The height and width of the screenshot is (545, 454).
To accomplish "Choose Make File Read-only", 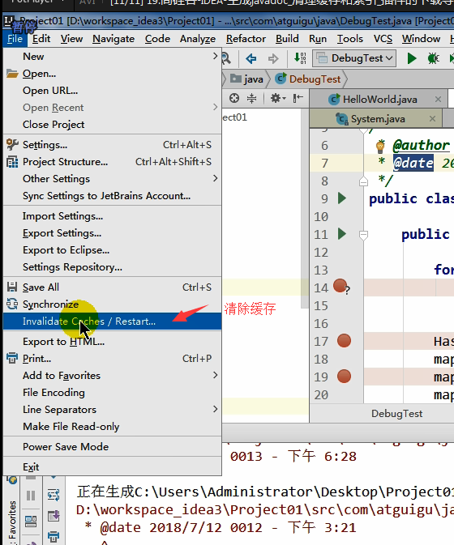I will click(x=113, y=427).
